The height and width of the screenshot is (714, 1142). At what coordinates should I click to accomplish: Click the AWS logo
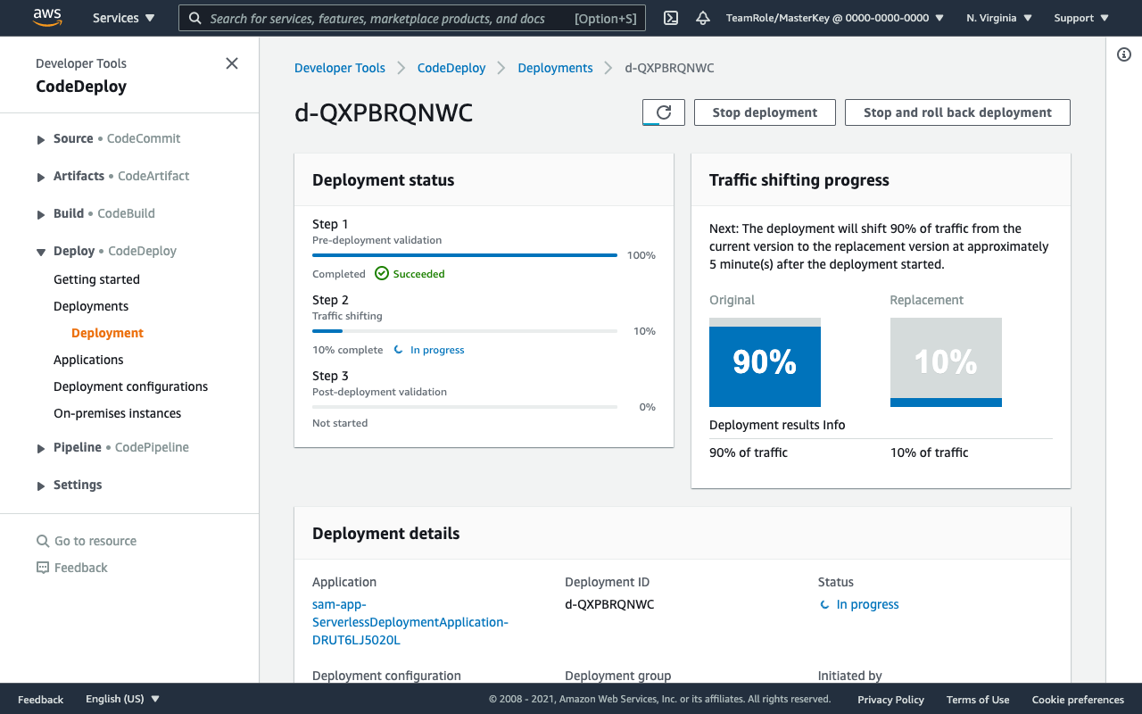click(46, 17)
